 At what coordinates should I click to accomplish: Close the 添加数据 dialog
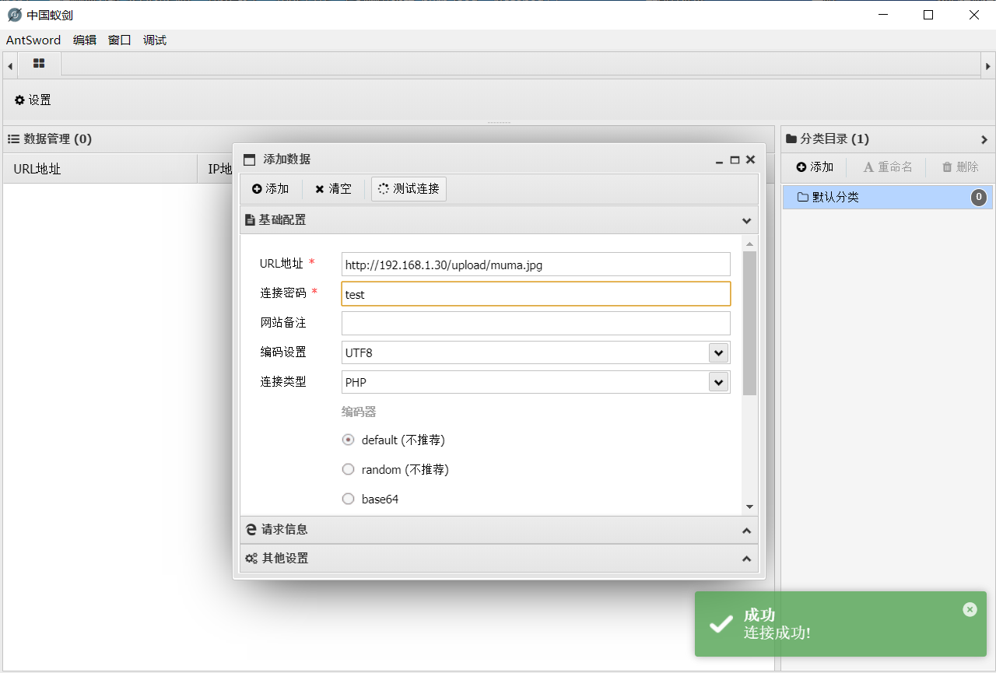coord(750,159)
